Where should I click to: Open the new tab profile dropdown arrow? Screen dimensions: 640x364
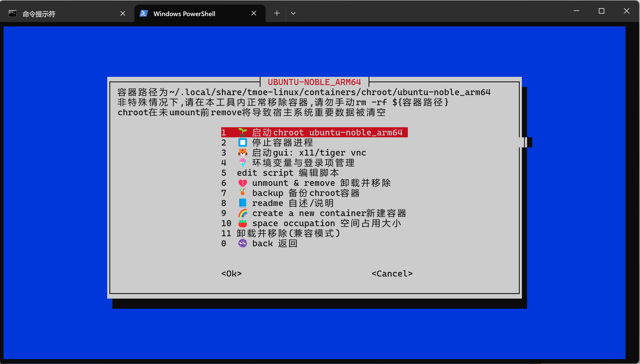click(x=293, y=13)
